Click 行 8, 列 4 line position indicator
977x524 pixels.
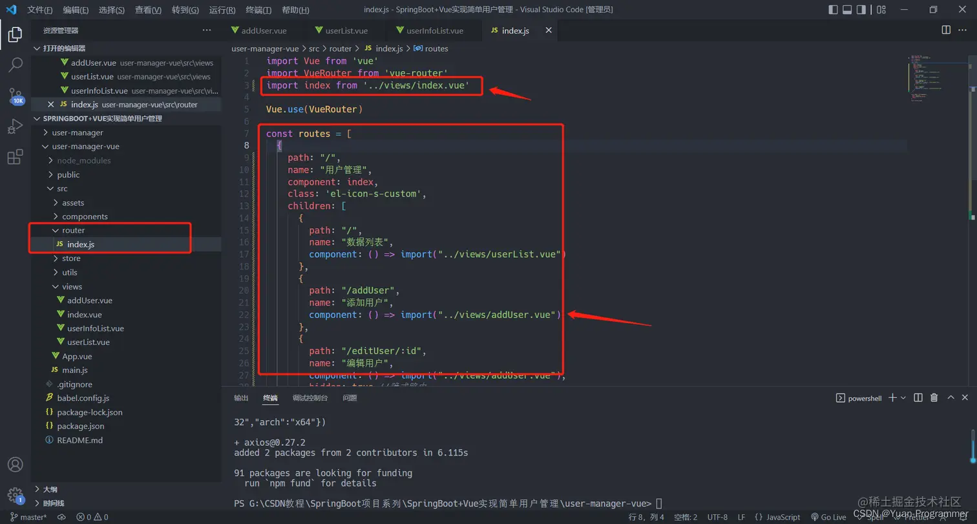646,517
